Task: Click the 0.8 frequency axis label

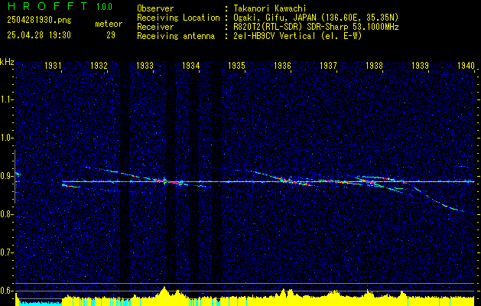Action: coord(7,214)
